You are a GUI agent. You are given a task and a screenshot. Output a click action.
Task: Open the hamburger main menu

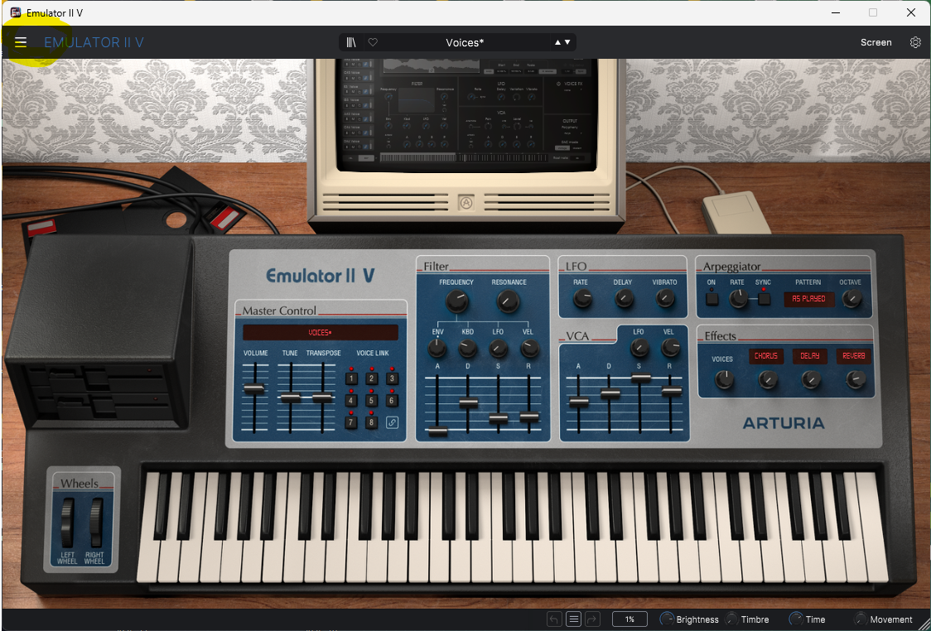pyautogui.click(x=21, y=42)
